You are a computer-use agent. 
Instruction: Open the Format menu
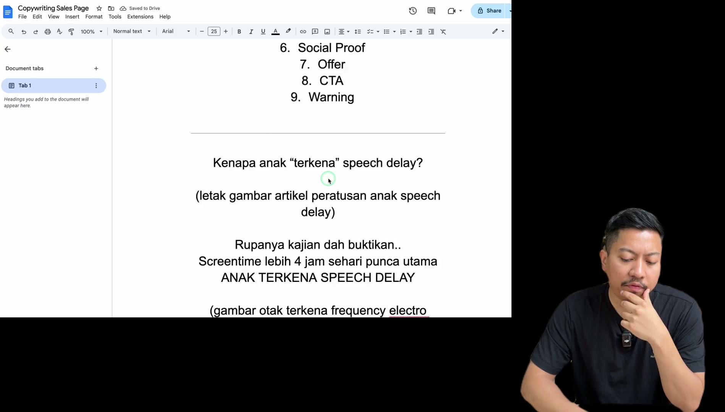click(94, 17)
